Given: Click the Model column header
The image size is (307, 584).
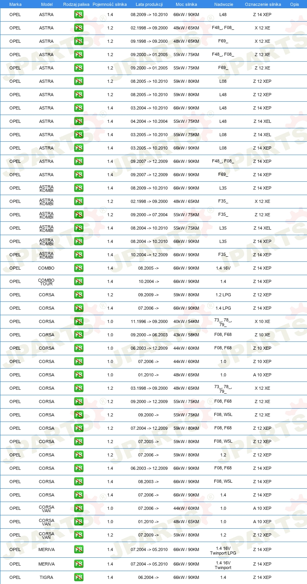Looking at the screenshot, I should (x=47, y=4).
